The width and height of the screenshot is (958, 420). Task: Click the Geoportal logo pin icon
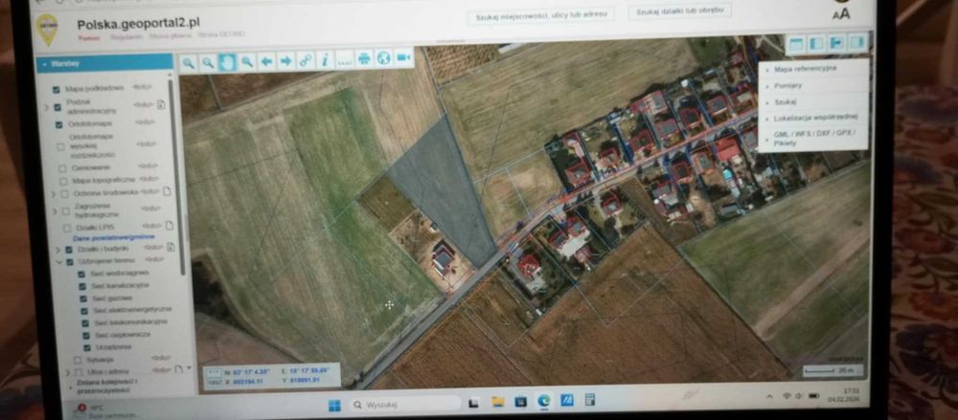(46, 30)
